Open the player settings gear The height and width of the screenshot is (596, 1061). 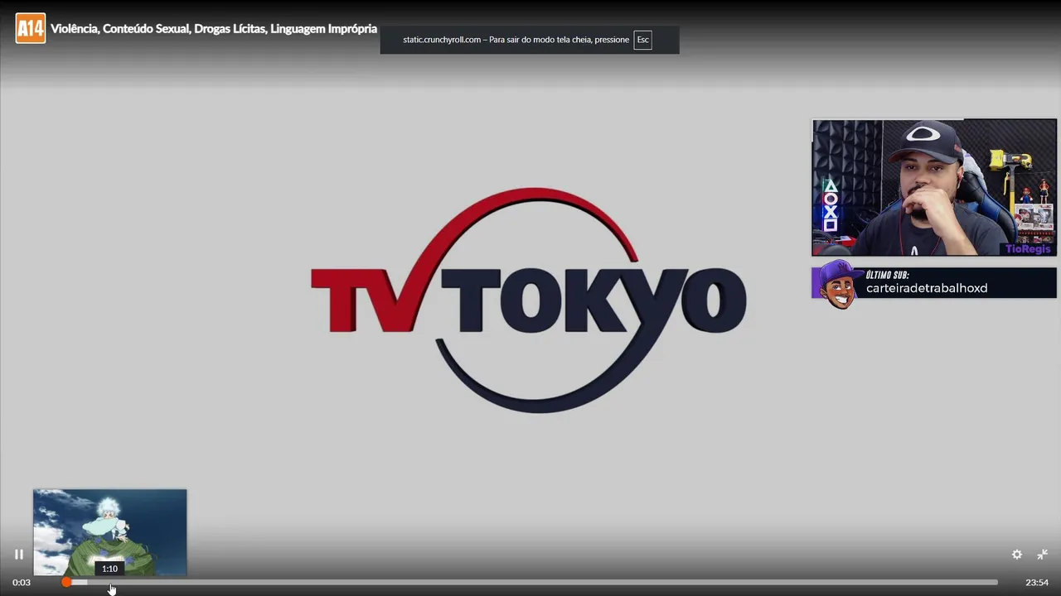1017,555
